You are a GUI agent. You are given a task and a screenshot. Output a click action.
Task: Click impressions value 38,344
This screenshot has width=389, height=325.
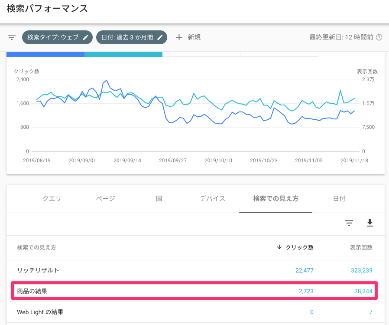tap(363, 291)
